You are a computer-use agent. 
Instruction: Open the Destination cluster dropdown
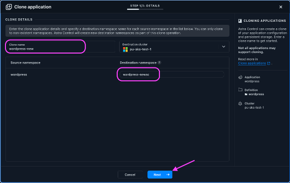tap(174, 47)
